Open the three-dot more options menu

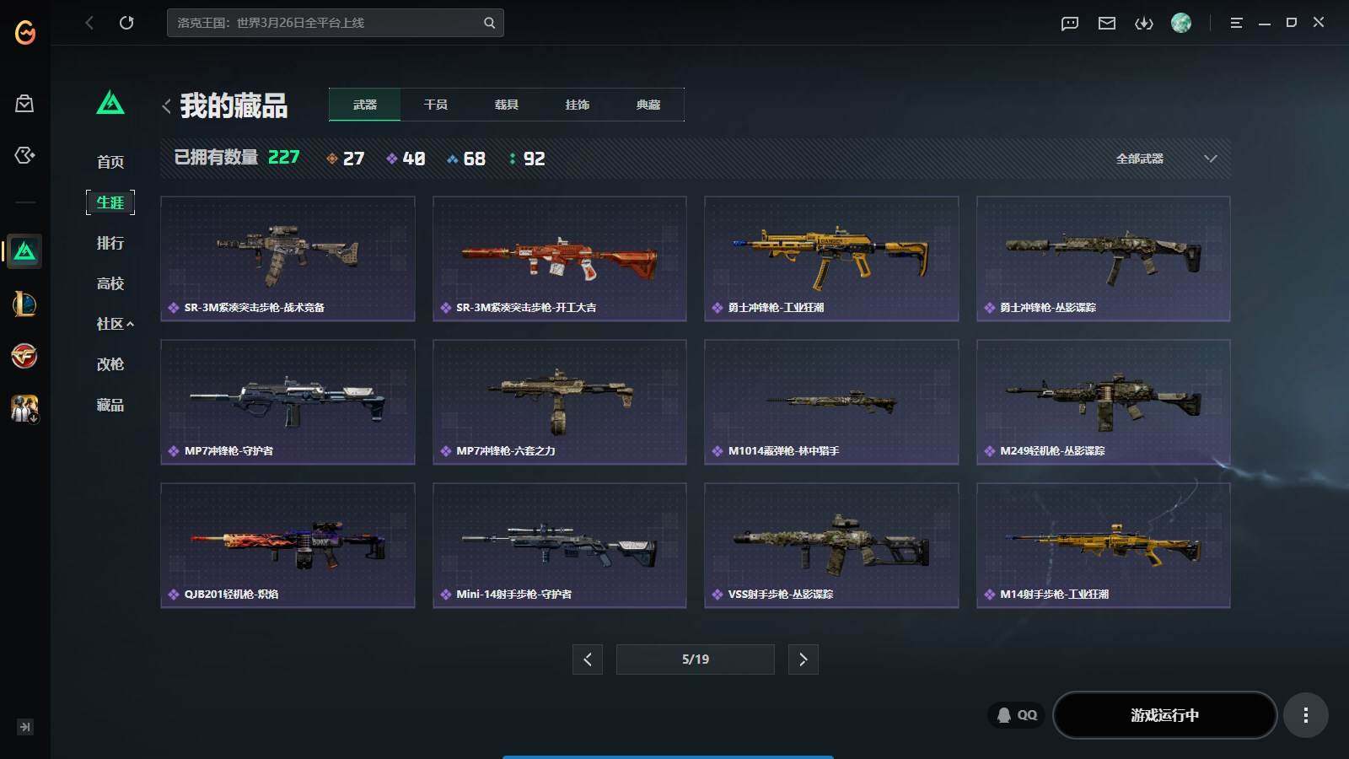click(1306, 715)
